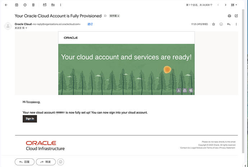Click unsubscribe link next to sender
248x167 pixels.
click(x=90, y=24)
